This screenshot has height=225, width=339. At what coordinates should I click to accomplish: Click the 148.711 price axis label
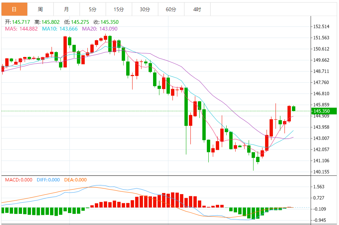[321, 71]
